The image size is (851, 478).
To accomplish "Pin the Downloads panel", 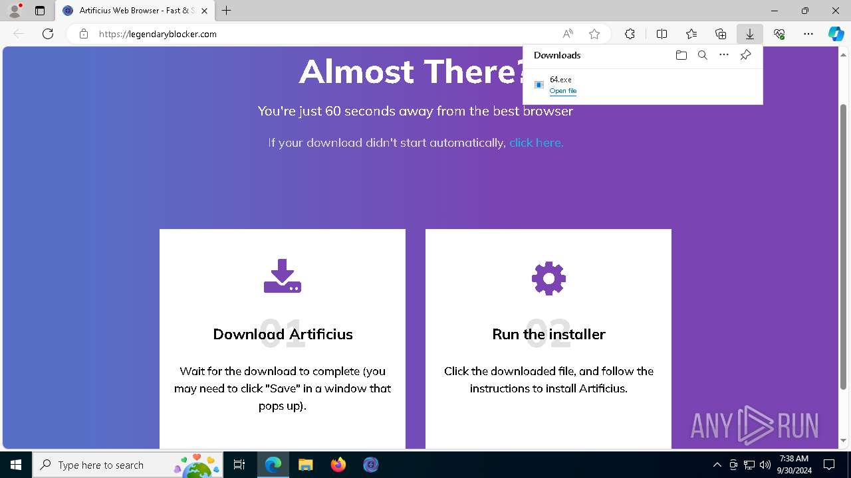I will pyautogui.click(x=745, y=55).
